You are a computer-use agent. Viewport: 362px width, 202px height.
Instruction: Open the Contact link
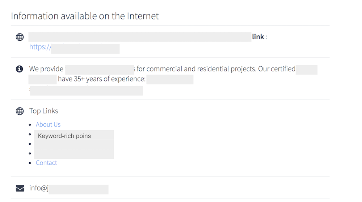(x=46, y=163)
